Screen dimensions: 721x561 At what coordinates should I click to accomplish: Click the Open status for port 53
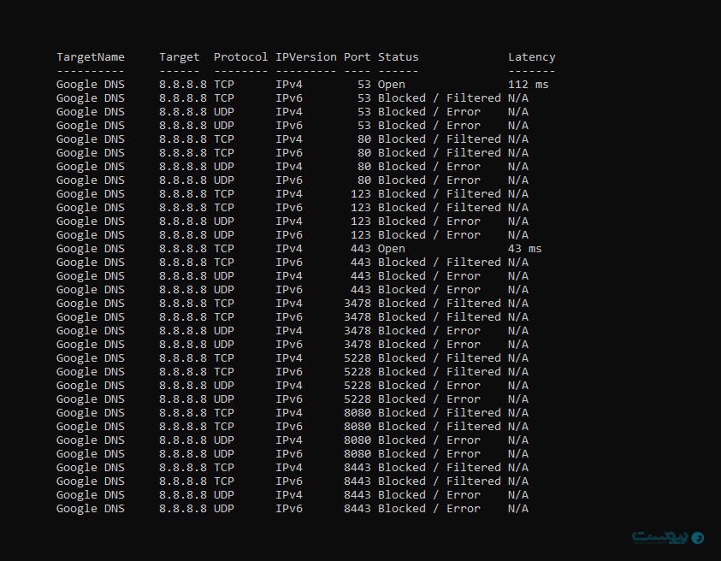coord(392,85)
